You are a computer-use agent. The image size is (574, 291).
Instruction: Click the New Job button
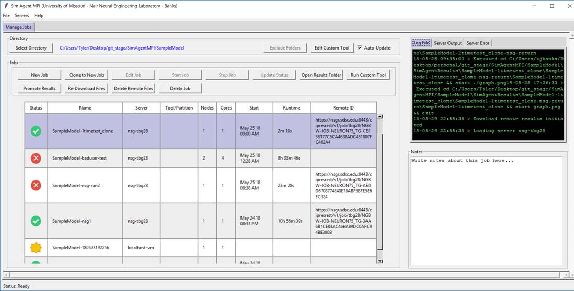pyautogui.click(x=40, y=75)
